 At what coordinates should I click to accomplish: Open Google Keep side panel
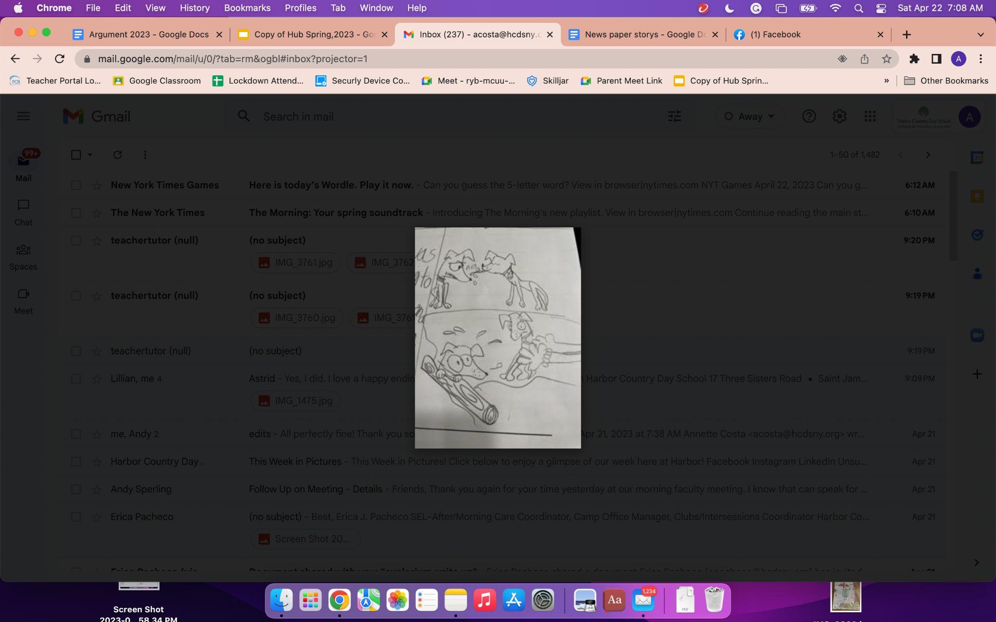click(x=977, y=196)
